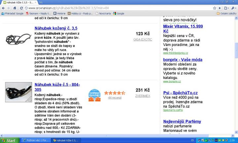Click the star rating of the ZVERIMEX offer
238x143 pixels.
pos(115,93)
